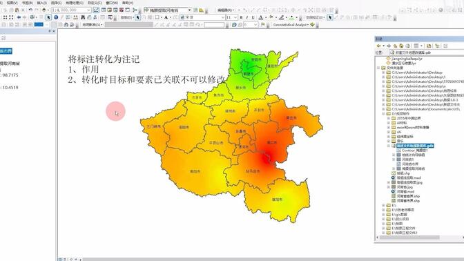
Task: Open the 视图(V) menu
Action: [12, 3]
